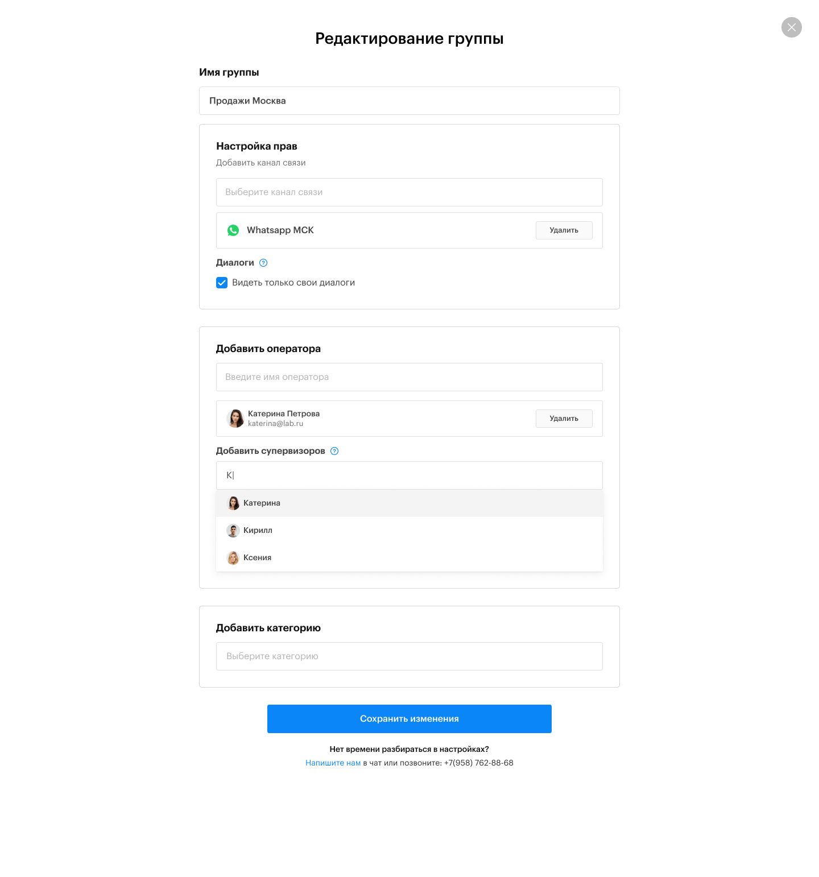Screen dimensions: 819x877
Task: Click Катерина Петрова's operator avatar
Action: 235,419
